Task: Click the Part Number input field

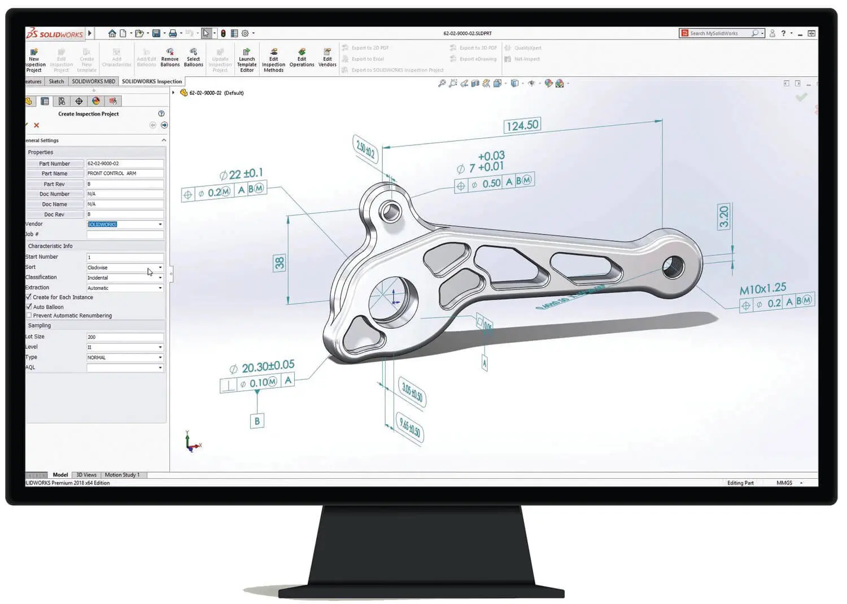Action: (125, 164)
